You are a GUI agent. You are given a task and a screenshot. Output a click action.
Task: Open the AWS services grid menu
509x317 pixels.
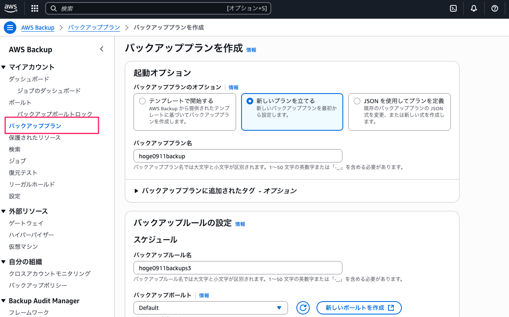click(35, 8)
